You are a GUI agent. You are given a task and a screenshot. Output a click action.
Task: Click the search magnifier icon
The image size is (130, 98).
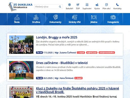pyautogui.click(x=60, y=7)
